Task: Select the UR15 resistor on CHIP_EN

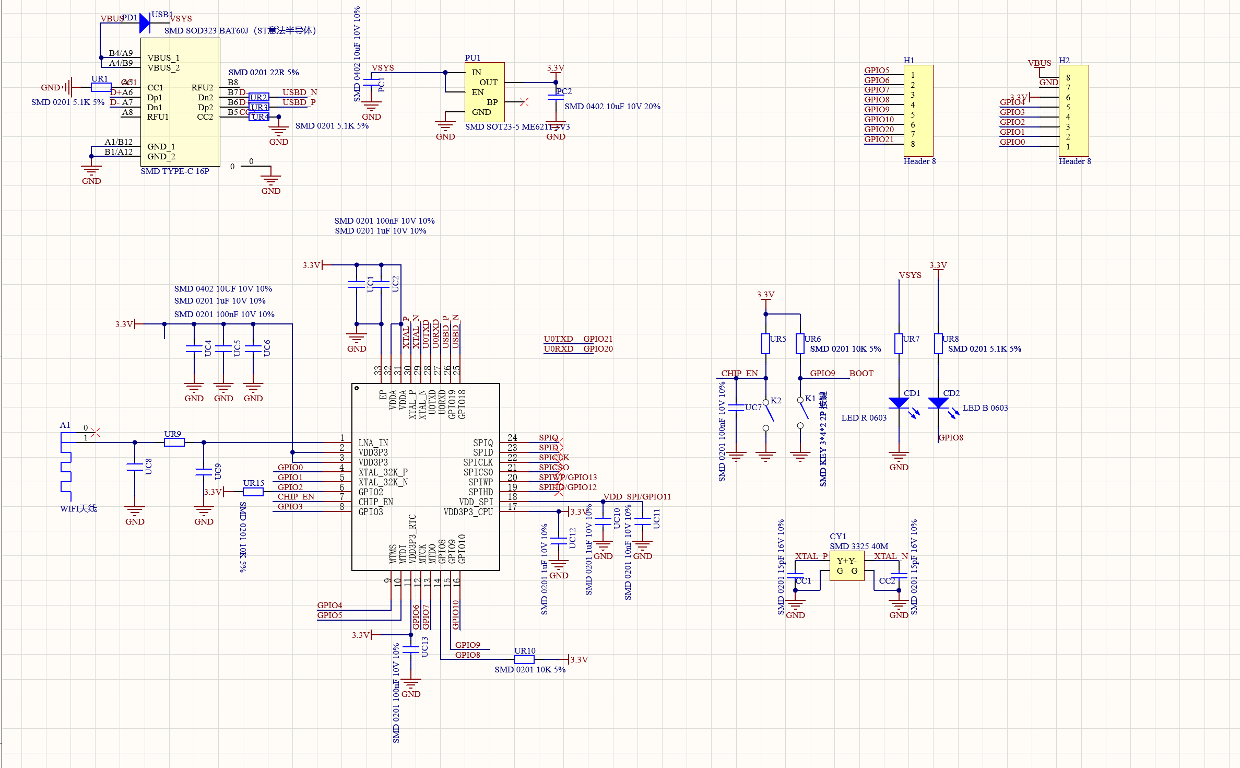Action: (x=253, y=492)
